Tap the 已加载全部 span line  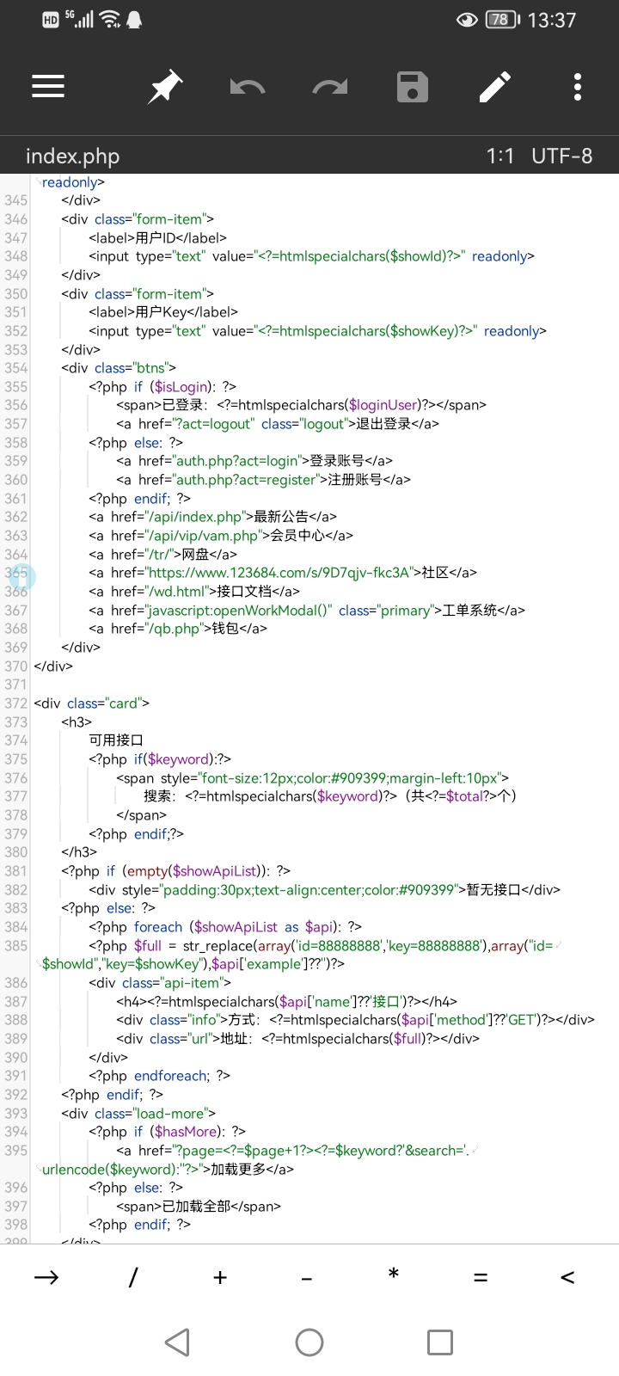click(x=199, y=1207)
